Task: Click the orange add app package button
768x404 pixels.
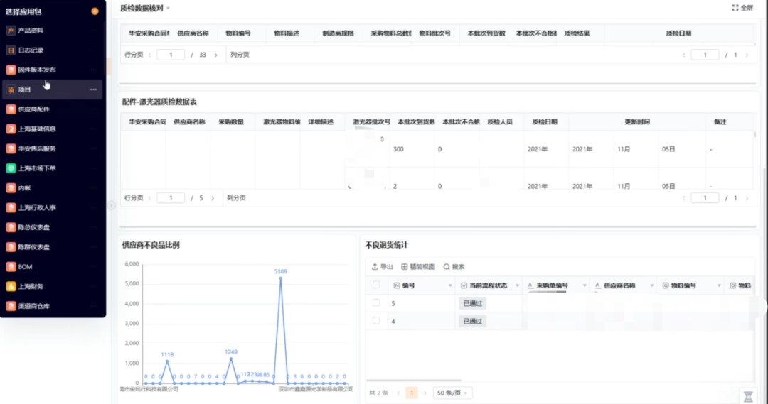Action: [x=95, y=11]
